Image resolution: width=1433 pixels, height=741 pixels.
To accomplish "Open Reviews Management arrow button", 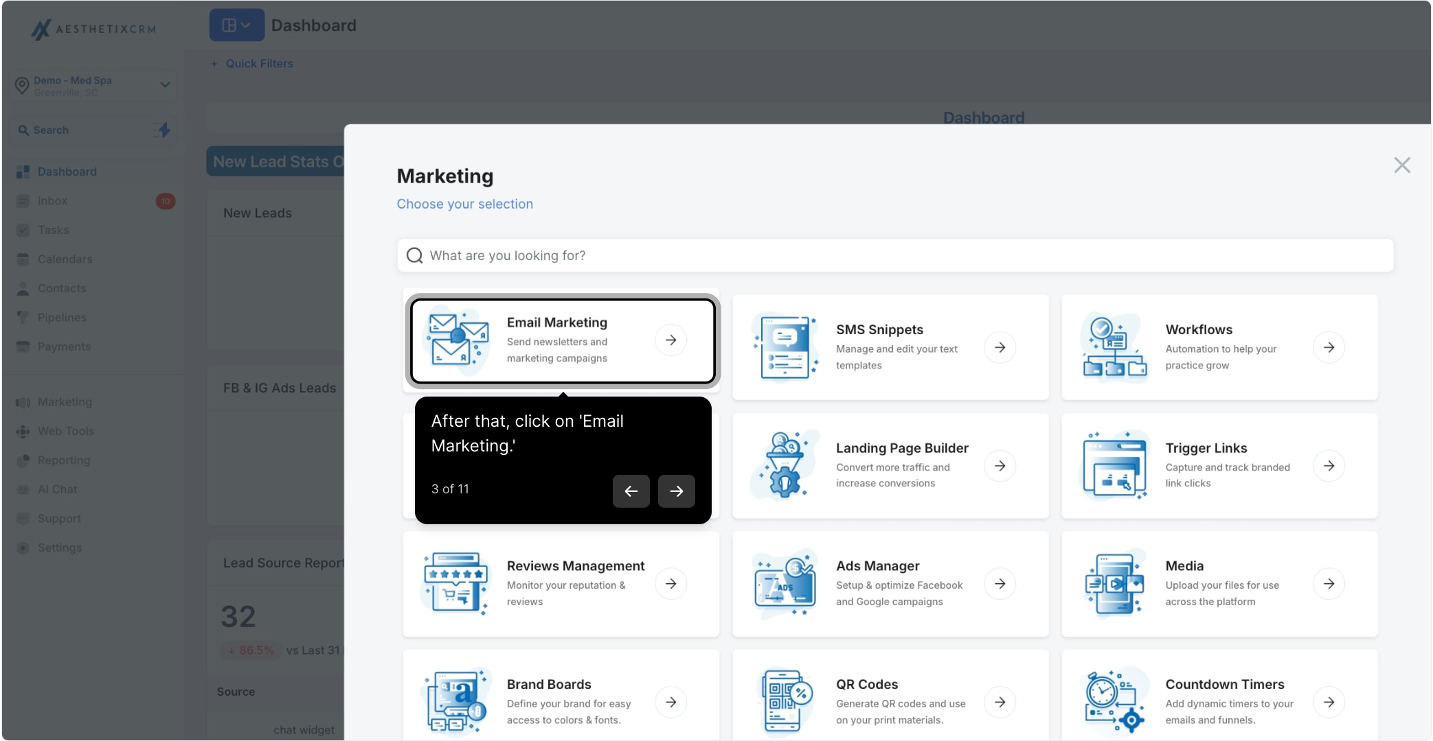I will 671,584.
